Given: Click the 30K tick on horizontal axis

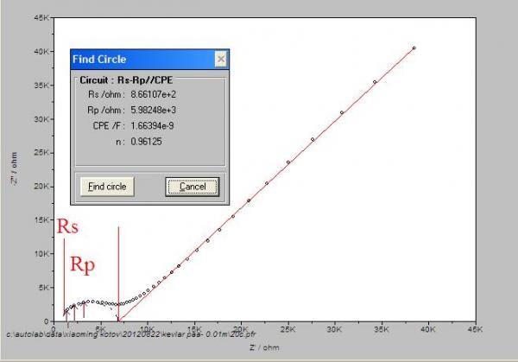Looking at the screenshot, I should (x=334, y=329).
